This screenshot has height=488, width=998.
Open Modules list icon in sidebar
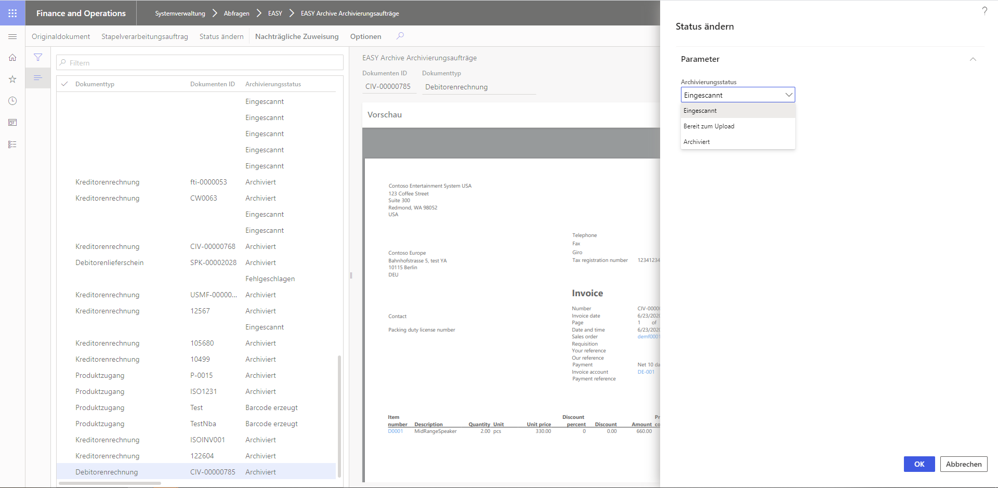pyautogui.click(x=12, y=144)
